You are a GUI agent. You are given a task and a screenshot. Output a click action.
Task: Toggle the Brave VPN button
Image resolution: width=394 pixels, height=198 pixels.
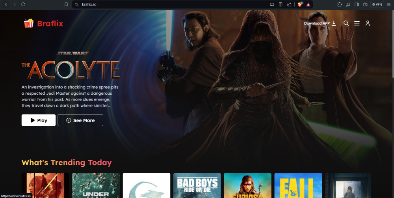377,4
